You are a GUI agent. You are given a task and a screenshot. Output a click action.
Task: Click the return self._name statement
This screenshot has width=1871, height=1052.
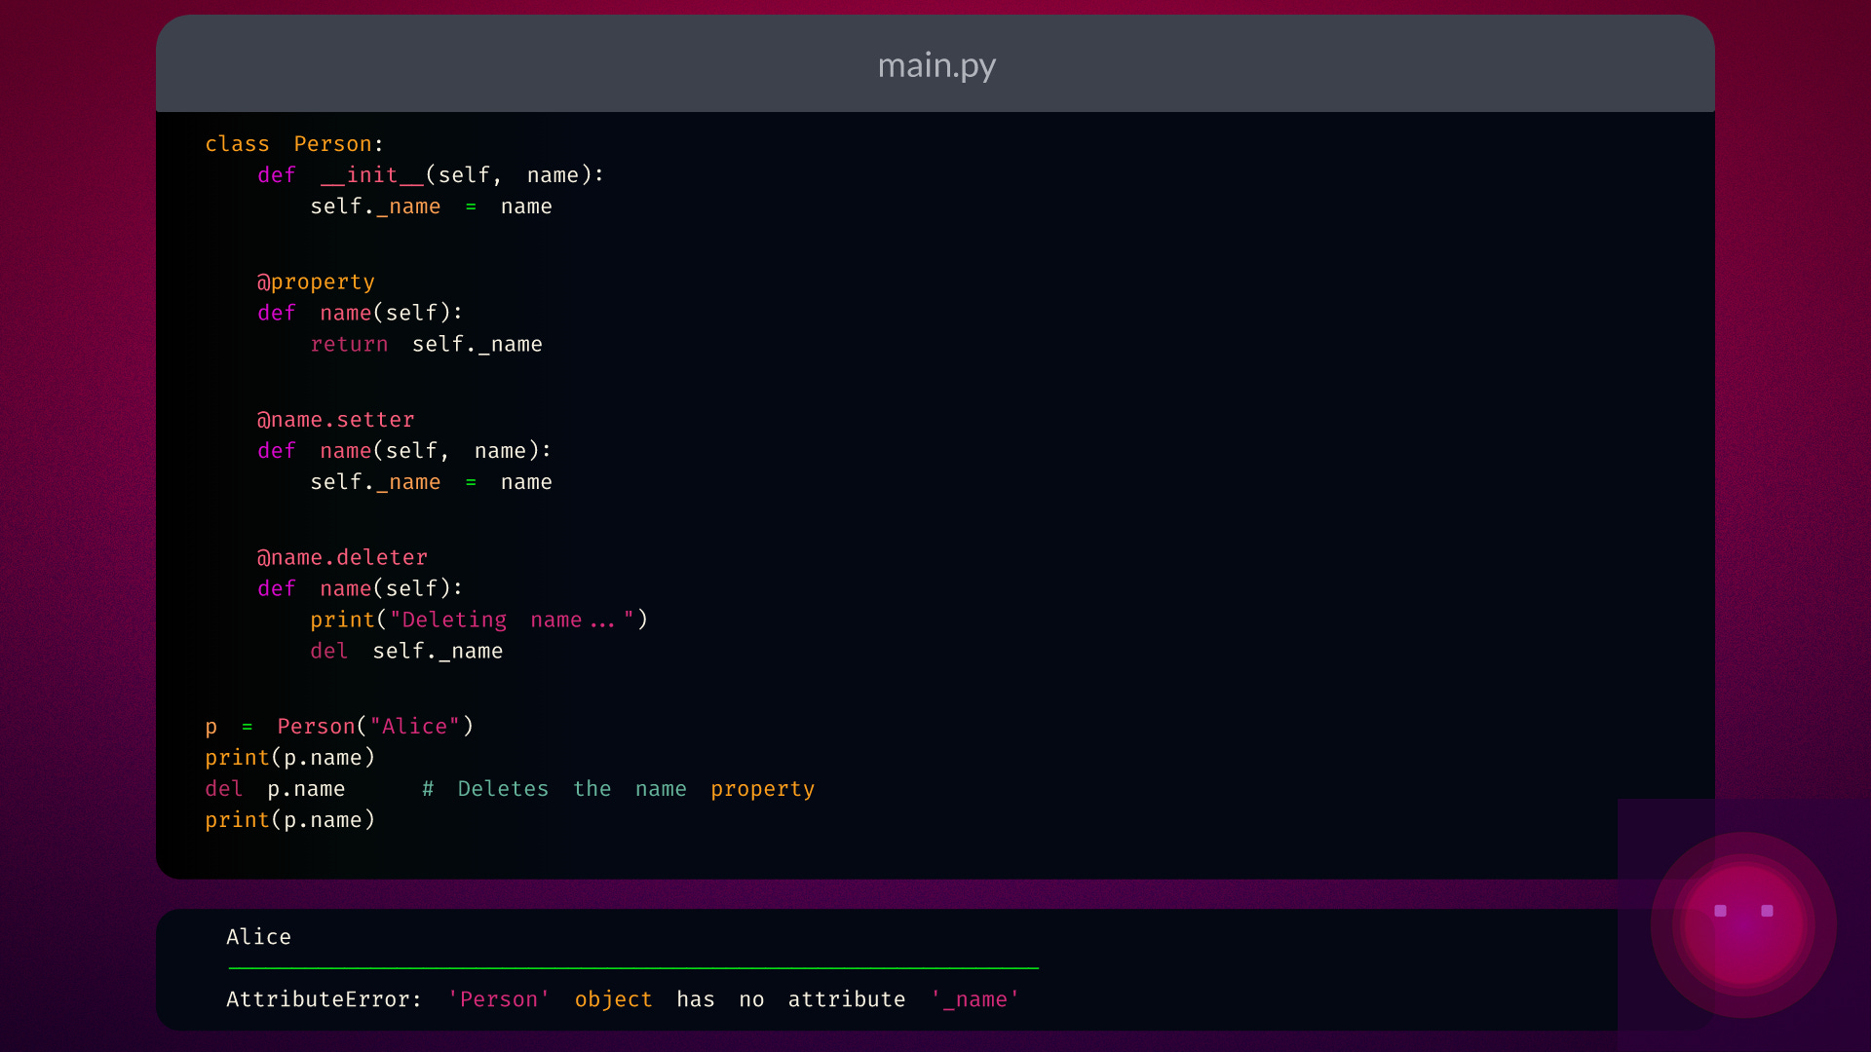(x=426, y=345)
